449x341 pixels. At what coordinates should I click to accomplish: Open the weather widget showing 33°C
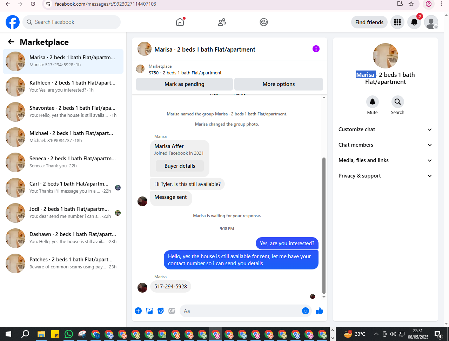pos(355,334)
